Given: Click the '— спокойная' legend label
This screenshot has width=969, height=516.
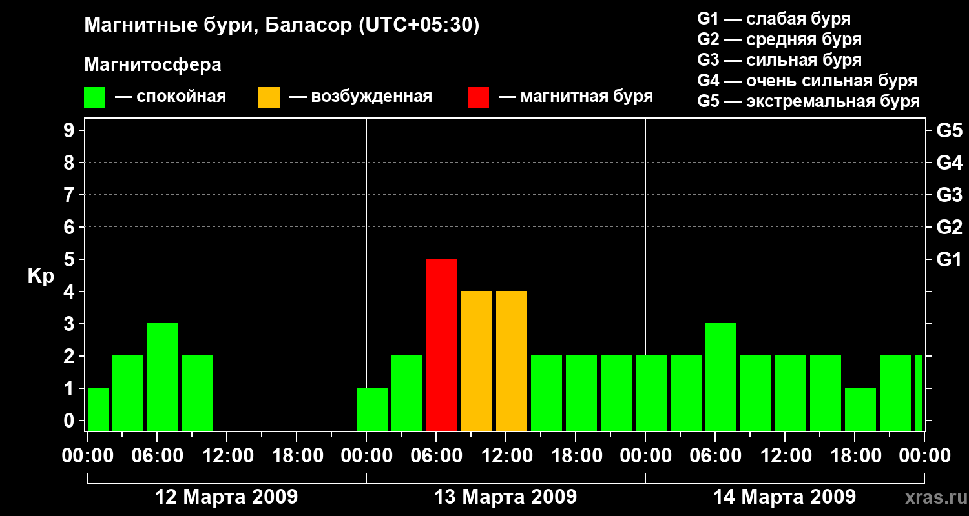Looking at the screenshot, I should [x=171, y=97].
